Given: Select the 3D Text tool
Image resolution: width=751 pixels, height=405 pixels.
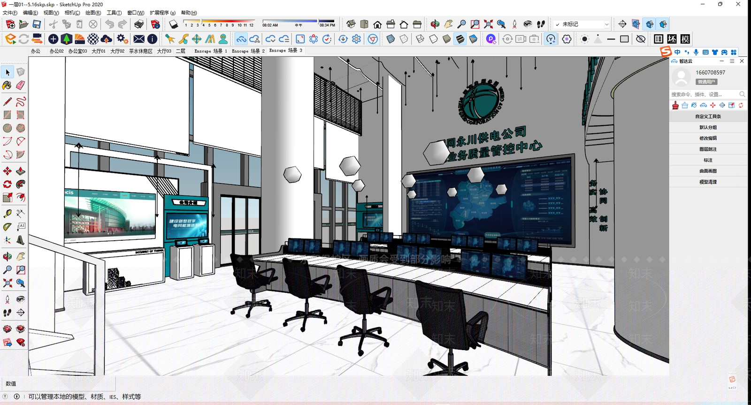Looking at the screenshot, I should pos(20,240).
